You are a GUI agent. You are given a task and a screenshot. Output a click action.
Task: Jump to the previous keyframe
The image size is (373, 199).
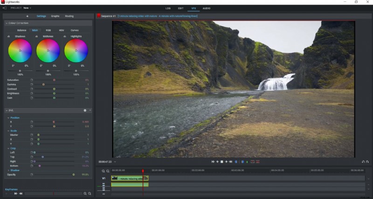pyautogui.click(x=15, y=193)
